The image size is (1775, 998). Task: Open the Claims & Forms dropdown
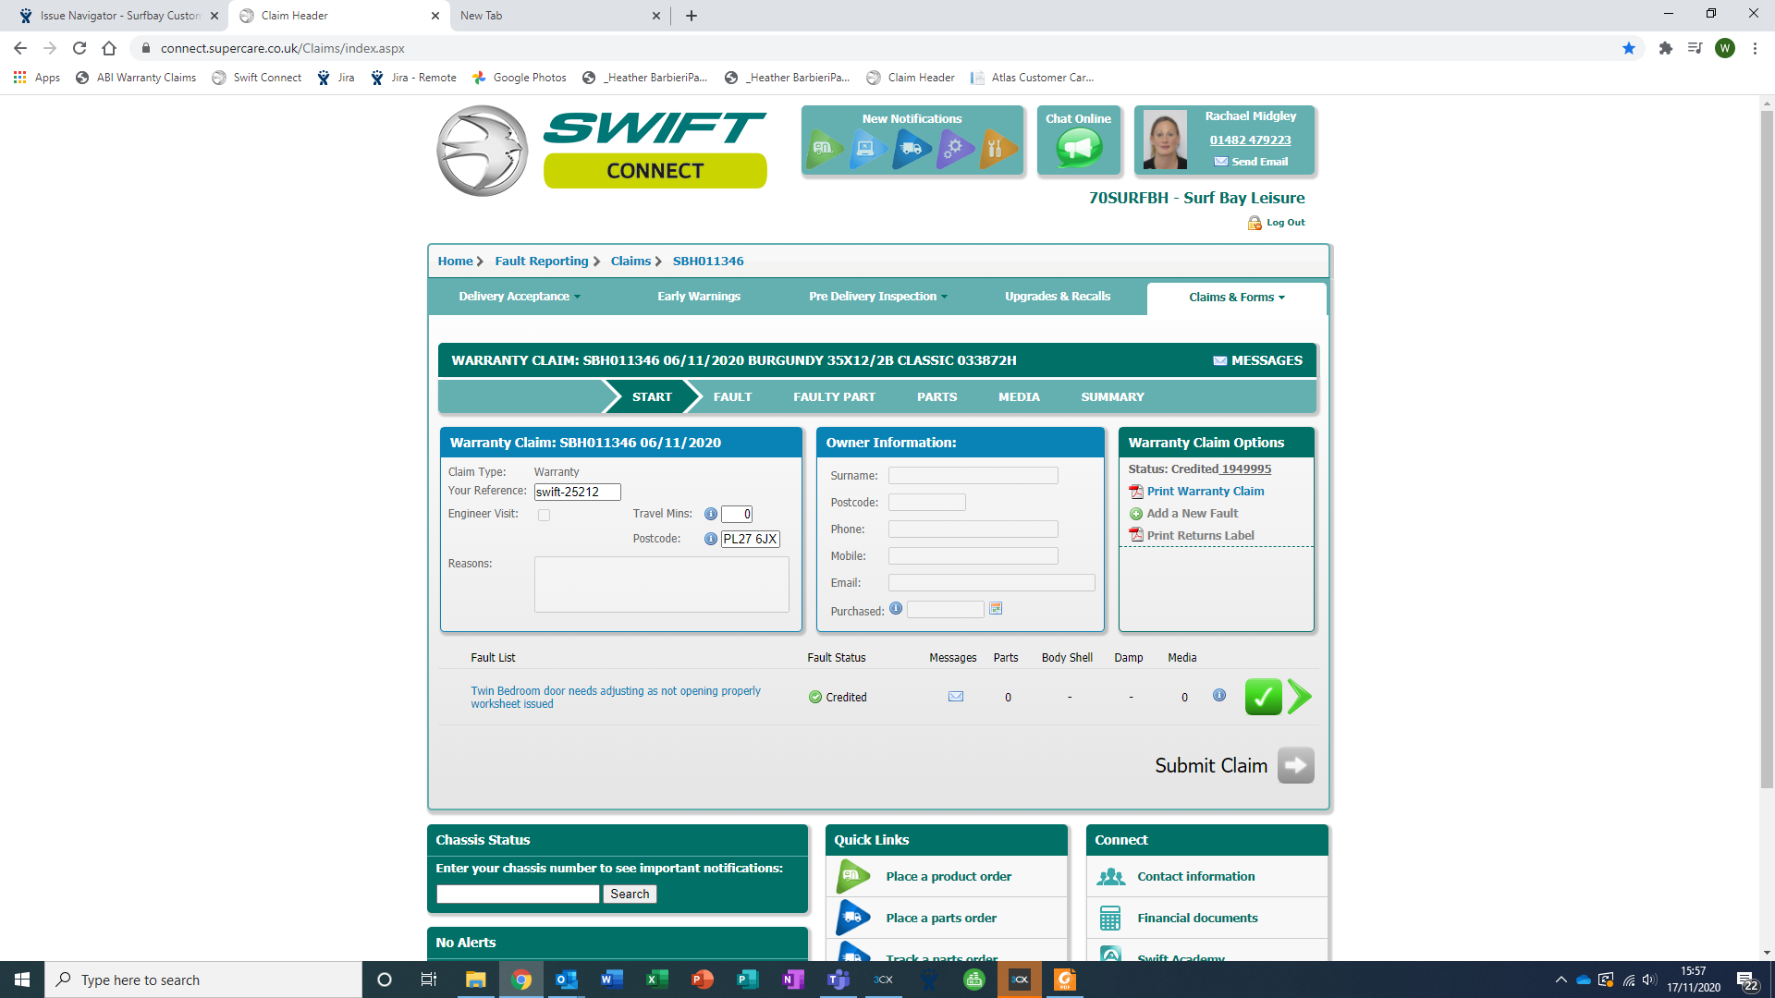point(1236,298)
